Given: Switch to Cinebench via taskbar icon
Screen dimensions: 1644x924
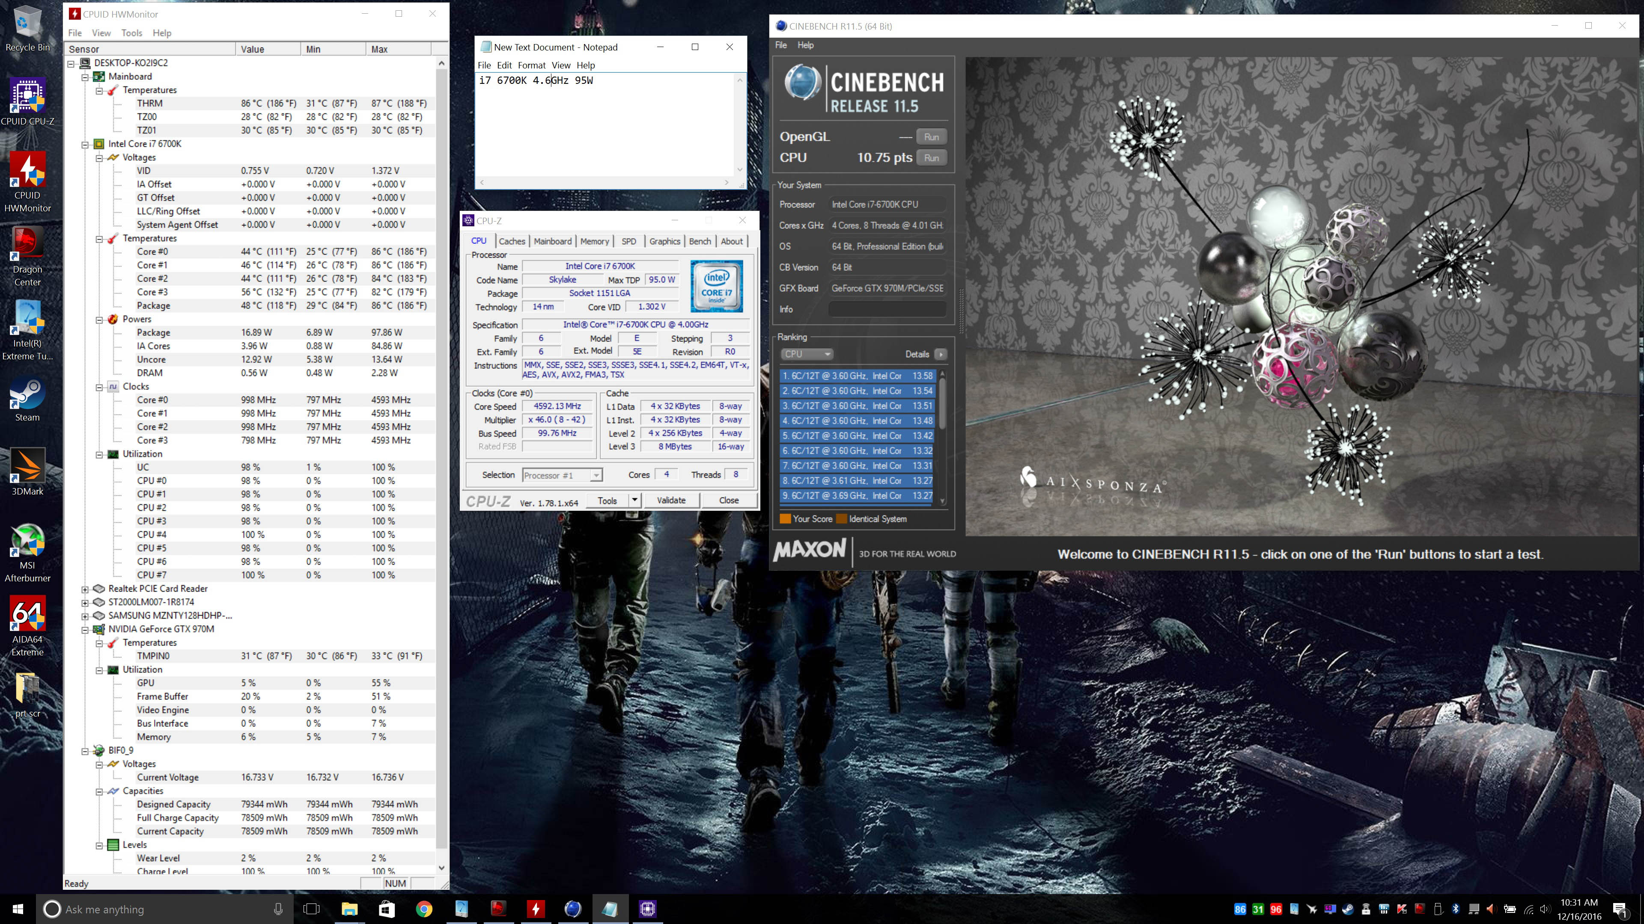Looking at the screenshot, I should click(572, 909).
